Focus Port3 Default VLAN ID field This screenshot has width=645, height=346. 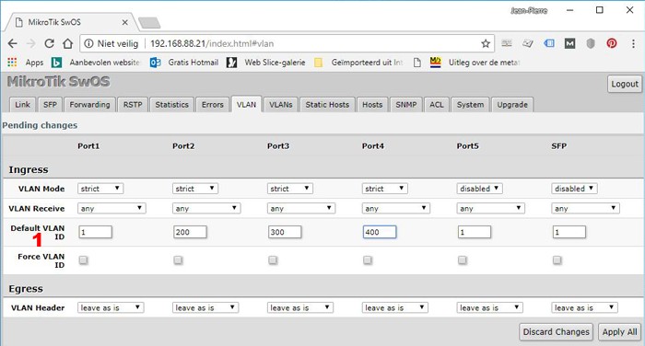tap(285, 232)
